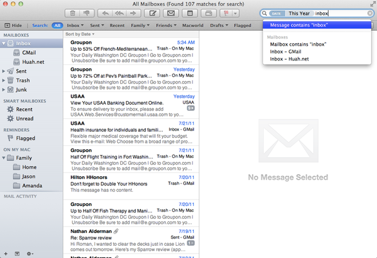Image resolution: width=377 pixels, height=258 pixels.
Task: Click the Get Mail envelope button
Action: pyautogui.click(x=171, y=14)
